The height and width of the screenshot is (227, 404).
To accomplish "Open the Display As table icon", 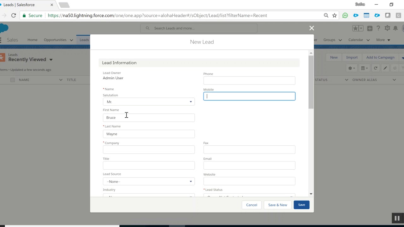I will pyautogui.click(x=364, y=68).
